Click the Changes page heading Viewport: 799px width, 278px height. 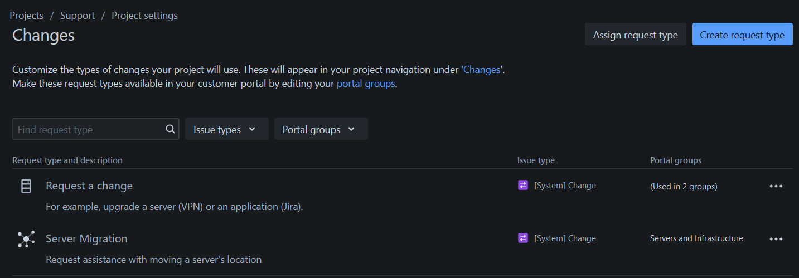click(x=43, y=35)
